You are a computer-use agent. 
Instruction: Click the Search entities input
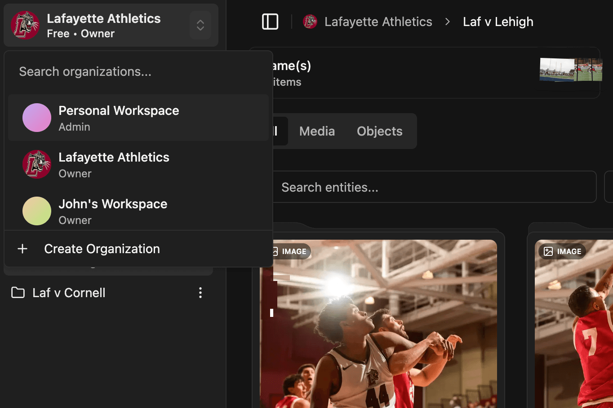[x=431, y=187]
